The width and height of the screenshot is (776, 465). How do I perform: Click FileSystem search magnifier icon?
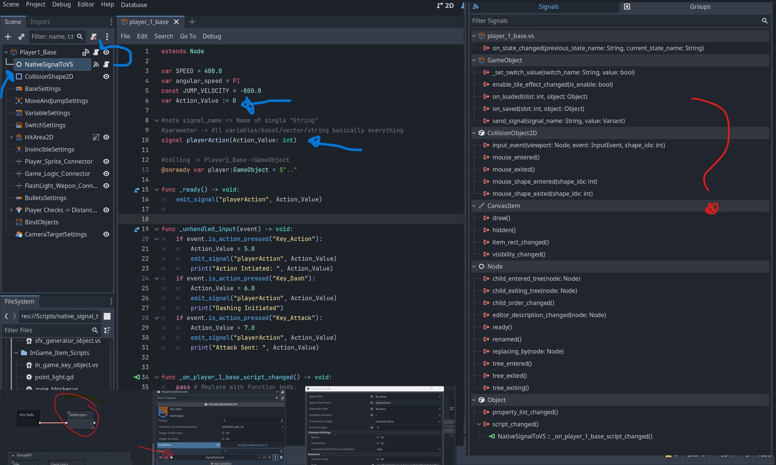(95, 330)
